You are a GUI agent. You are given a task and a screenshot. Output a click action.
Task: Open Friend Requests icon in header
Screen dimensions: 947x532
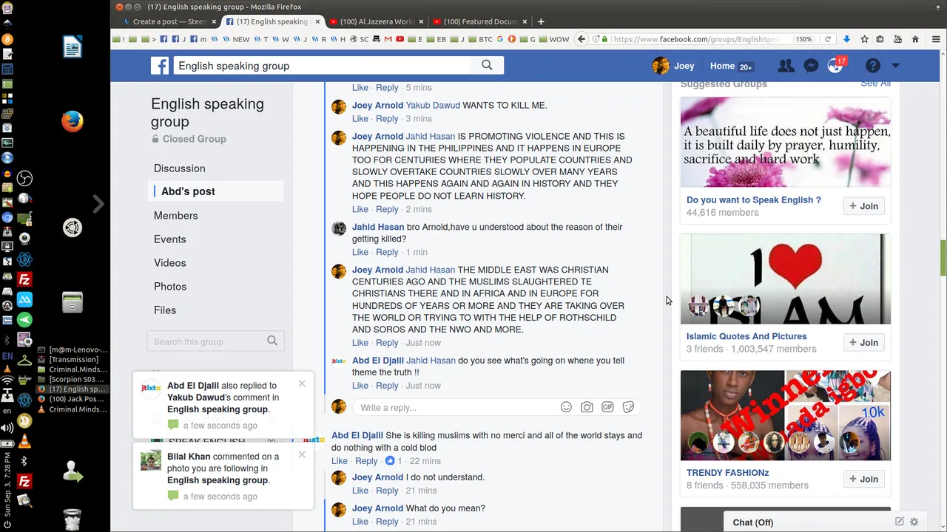(x=786, y=66)
